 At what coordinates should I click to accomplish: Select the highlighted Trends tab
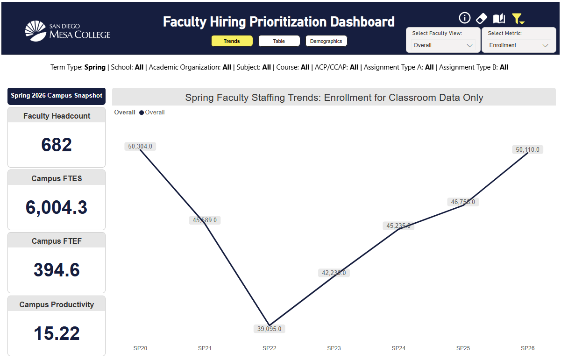(232, 41)
